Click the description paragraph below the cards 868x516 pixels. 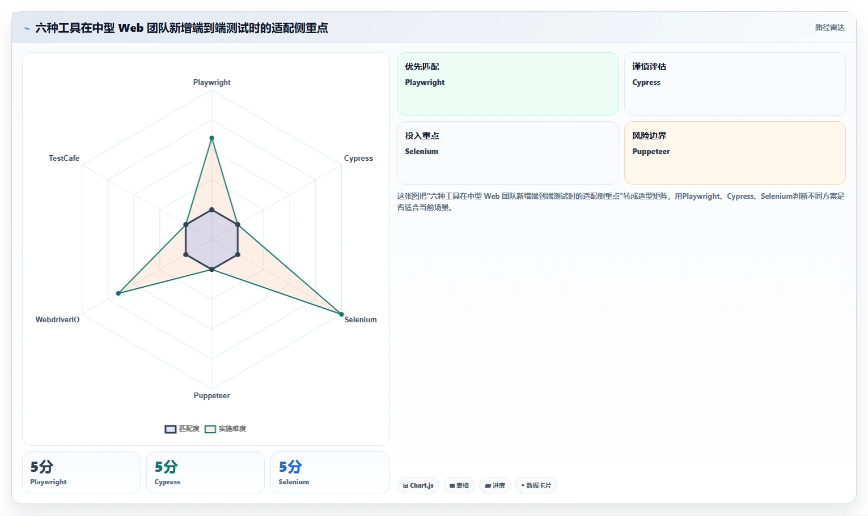(x=621, y=202)
